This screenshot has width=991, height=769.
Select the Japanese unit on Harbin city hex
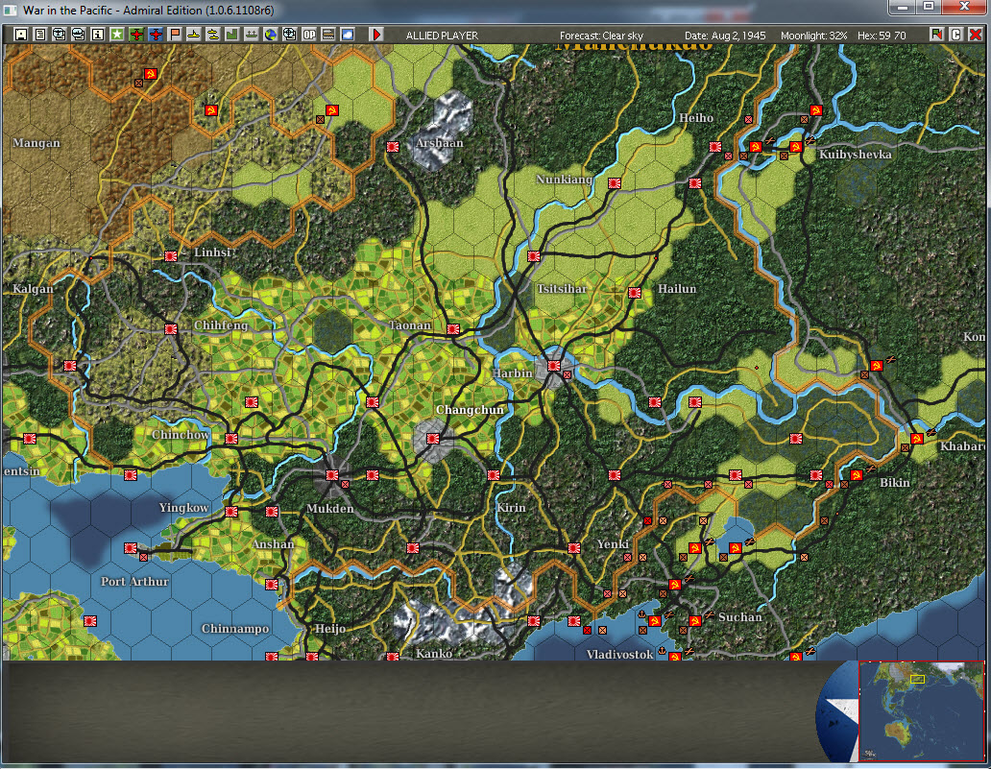click(554, 365)
